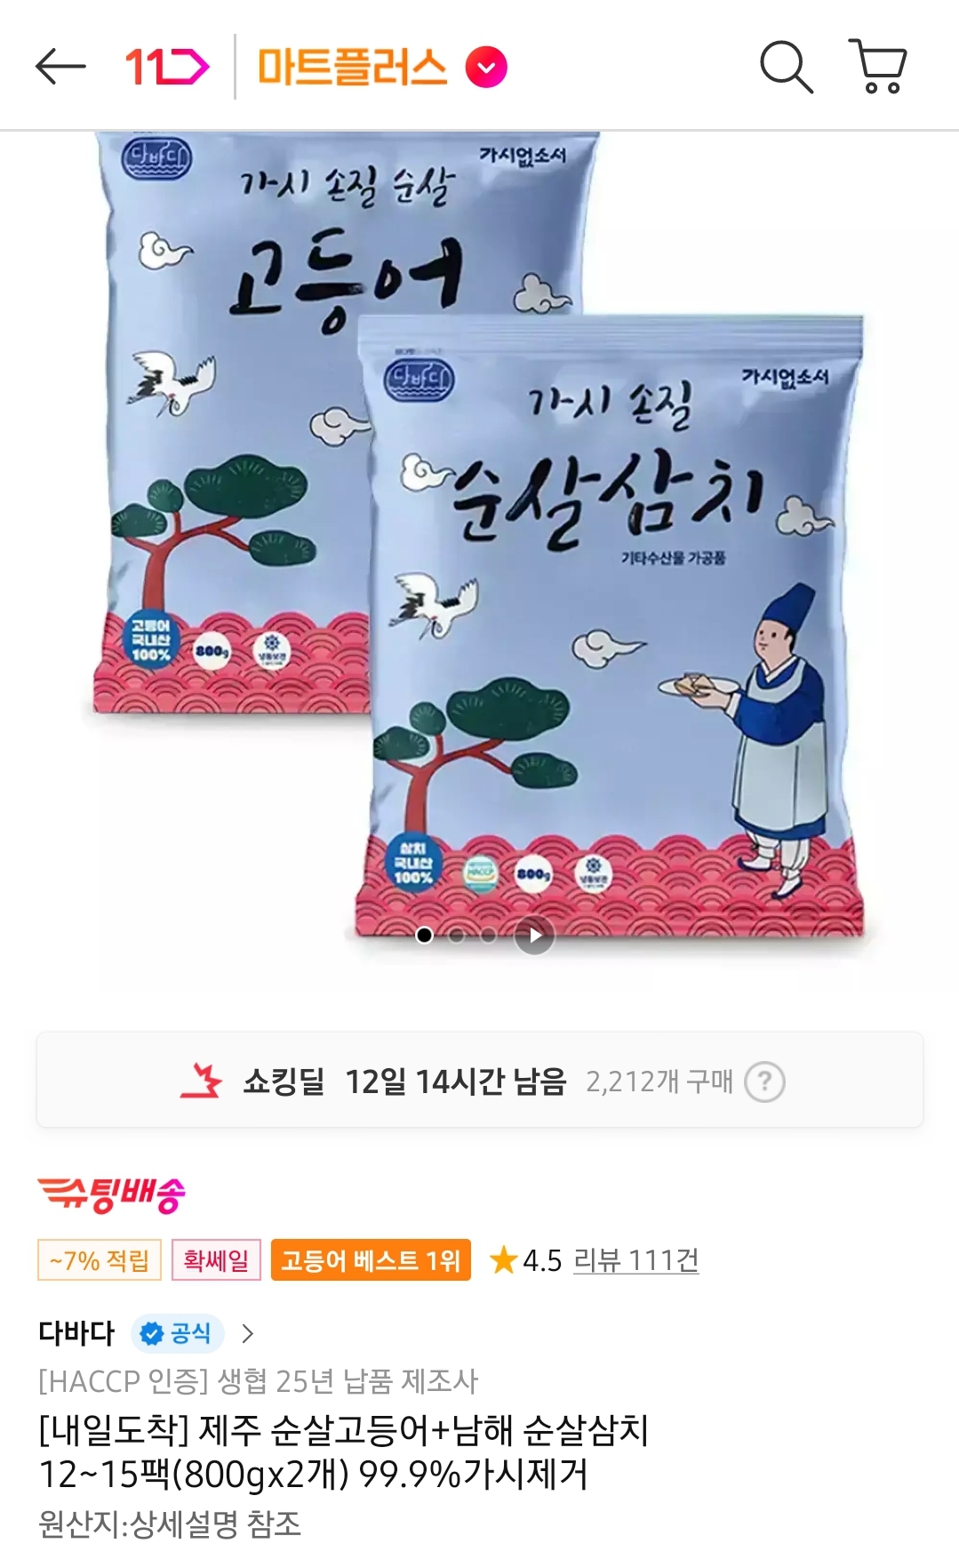The height and width of the screenshot is (1552, 959).
Task: Open the 11st home logo
Action: click(x=167, y=67)
